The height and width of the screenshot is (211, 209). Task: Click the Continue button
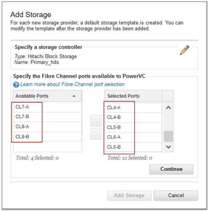171,169
